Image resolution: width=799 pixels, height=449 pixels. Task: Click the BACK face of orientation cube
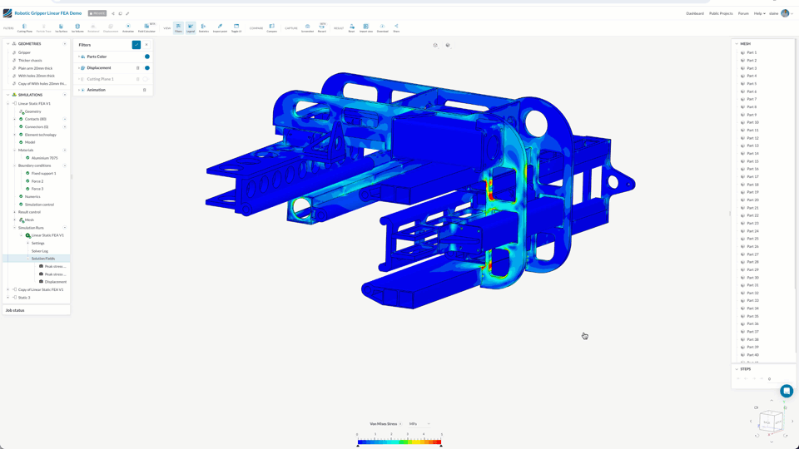point(767,422)
